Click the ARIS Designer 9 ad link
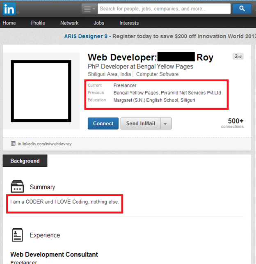The image size is (256, 264). pos(86,36)
